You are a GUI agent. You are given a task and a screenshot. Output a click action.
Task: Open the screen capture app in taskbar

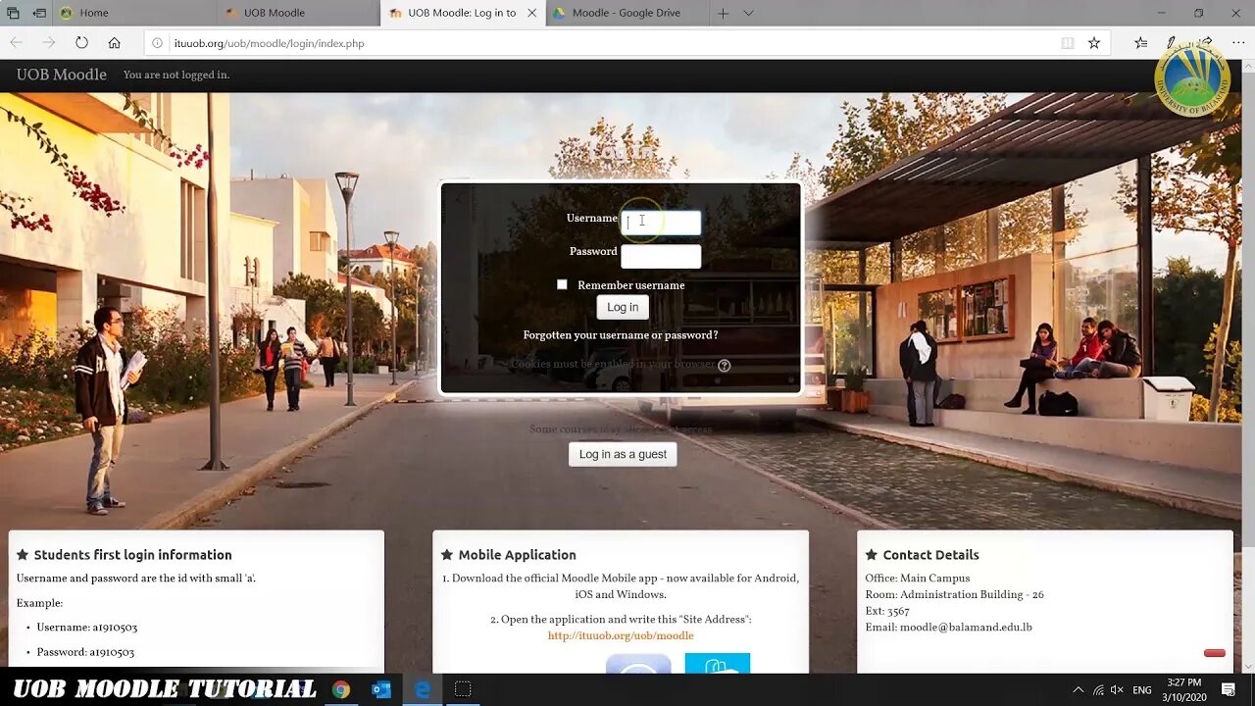coord(463,689)
